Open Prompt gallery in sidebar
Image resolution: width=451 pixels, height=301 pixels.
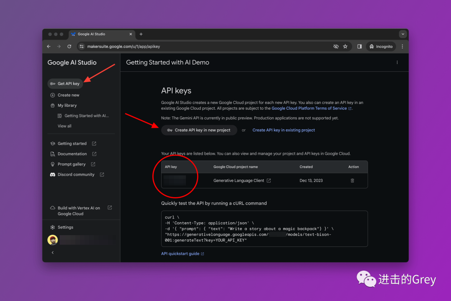(73, 164)
